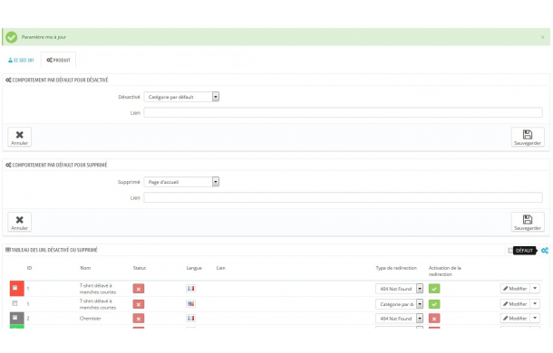Select checkbox for French T-shirt row
This screenshot has width=553, height=353.
pos(15,288)
